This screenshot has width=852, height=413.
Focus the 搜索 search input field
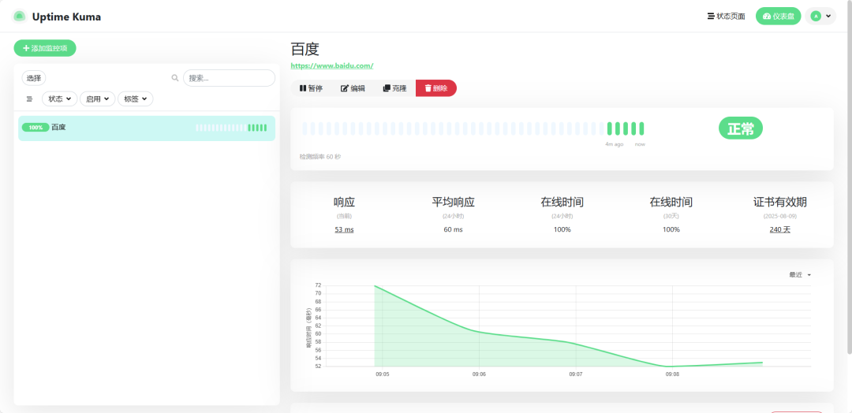click(229, 78)
